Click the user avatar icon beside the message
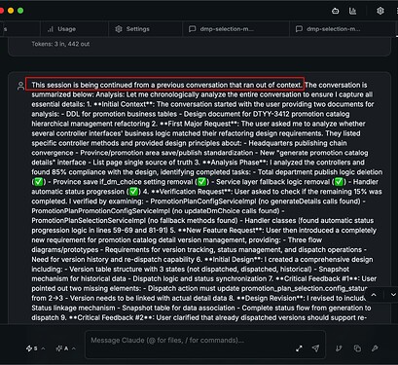This screenshot has width=398, height=365. click(x=20, y=86)
